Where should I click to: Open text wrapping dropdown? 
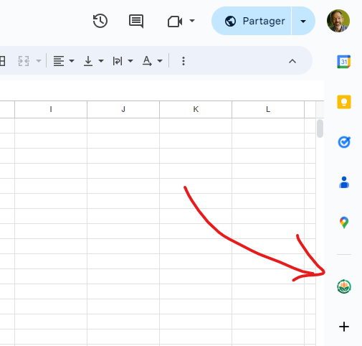tap(123, 61)
